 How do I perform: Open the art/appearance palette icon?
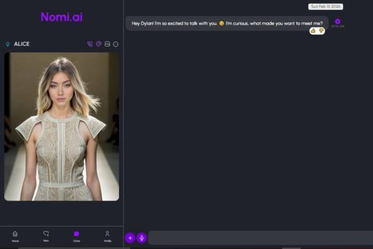pos(98,44)
